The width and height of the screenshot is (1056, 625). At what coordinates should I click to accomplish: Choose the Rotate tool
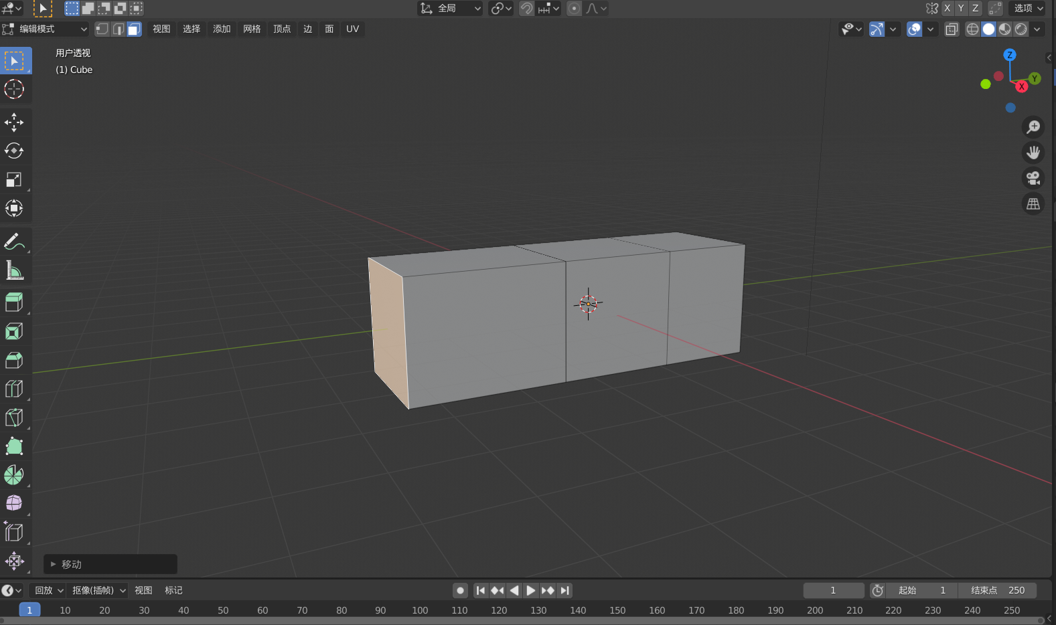[15, 151]
